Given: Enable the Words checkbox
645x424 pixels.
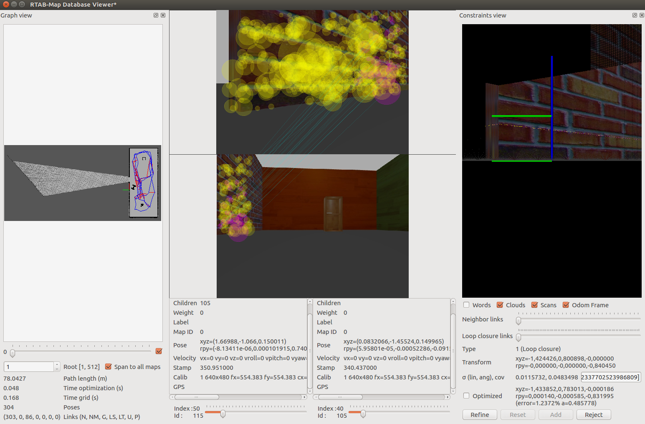Looking at the screenshot, I should click(466, 305).
